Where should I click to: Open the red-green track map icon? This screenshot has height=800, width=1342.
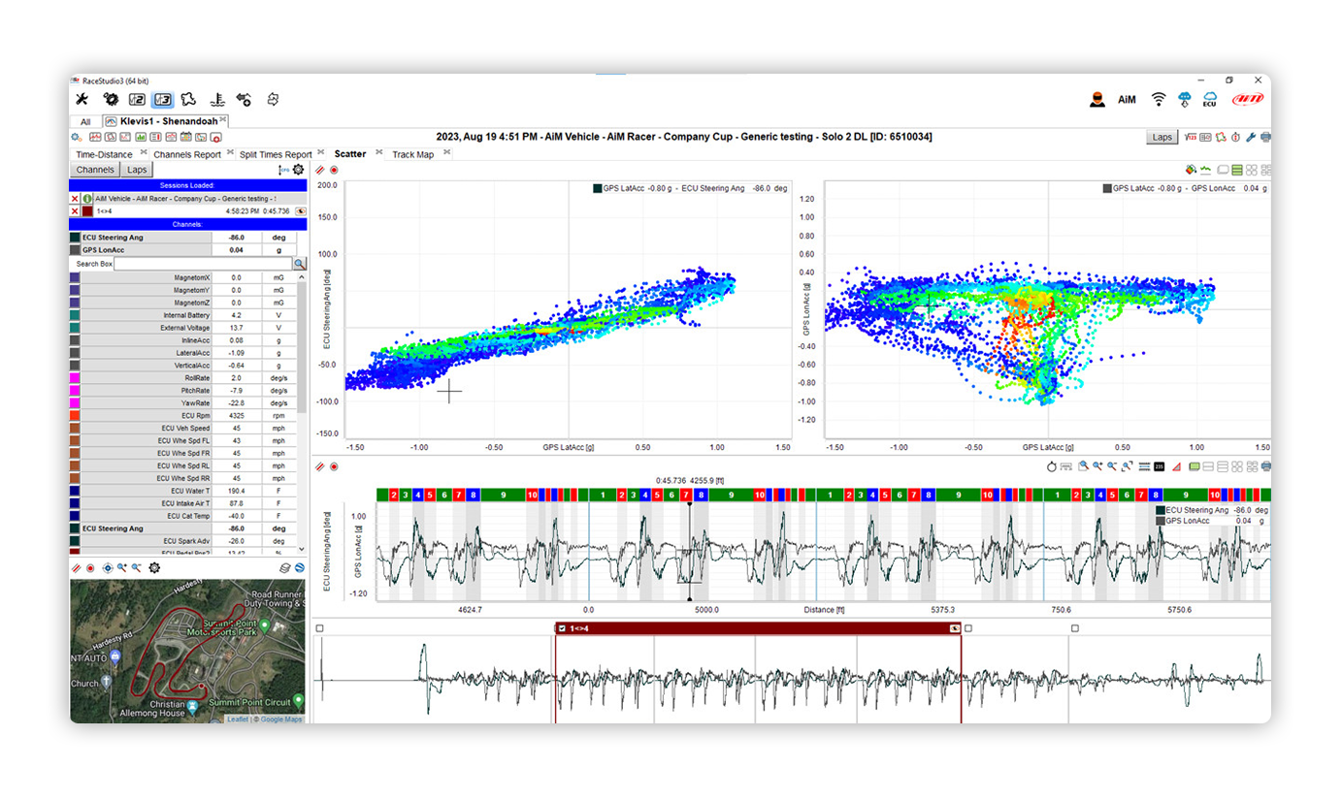(x=1222, y=138)
